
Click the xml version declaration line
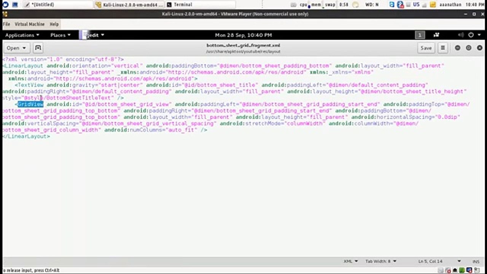63,59
